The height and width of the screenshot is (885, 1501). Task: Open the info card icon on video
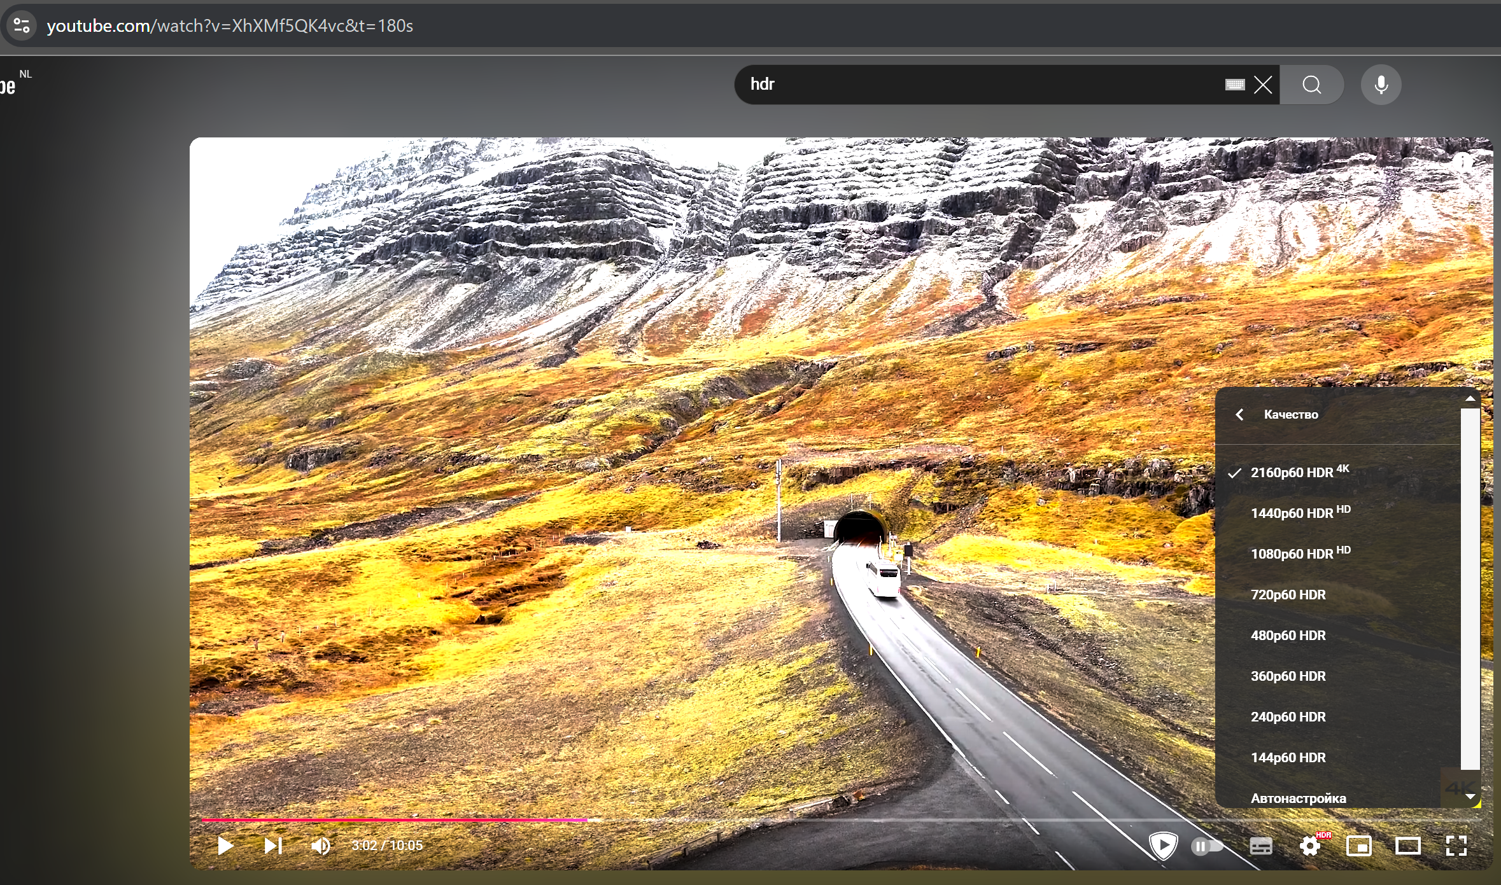point(1463,161)
